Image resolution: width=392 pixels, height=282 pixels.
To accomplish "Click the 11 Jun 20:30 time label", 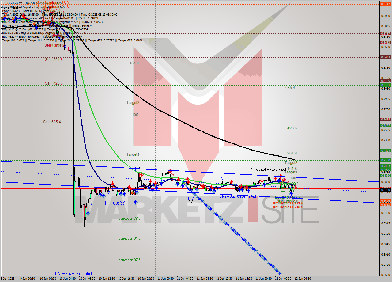I will [x=263, y=279].
